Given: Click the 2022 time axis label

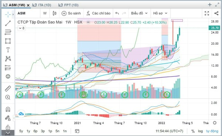Looking at the screenshot, I should point(161,123).
